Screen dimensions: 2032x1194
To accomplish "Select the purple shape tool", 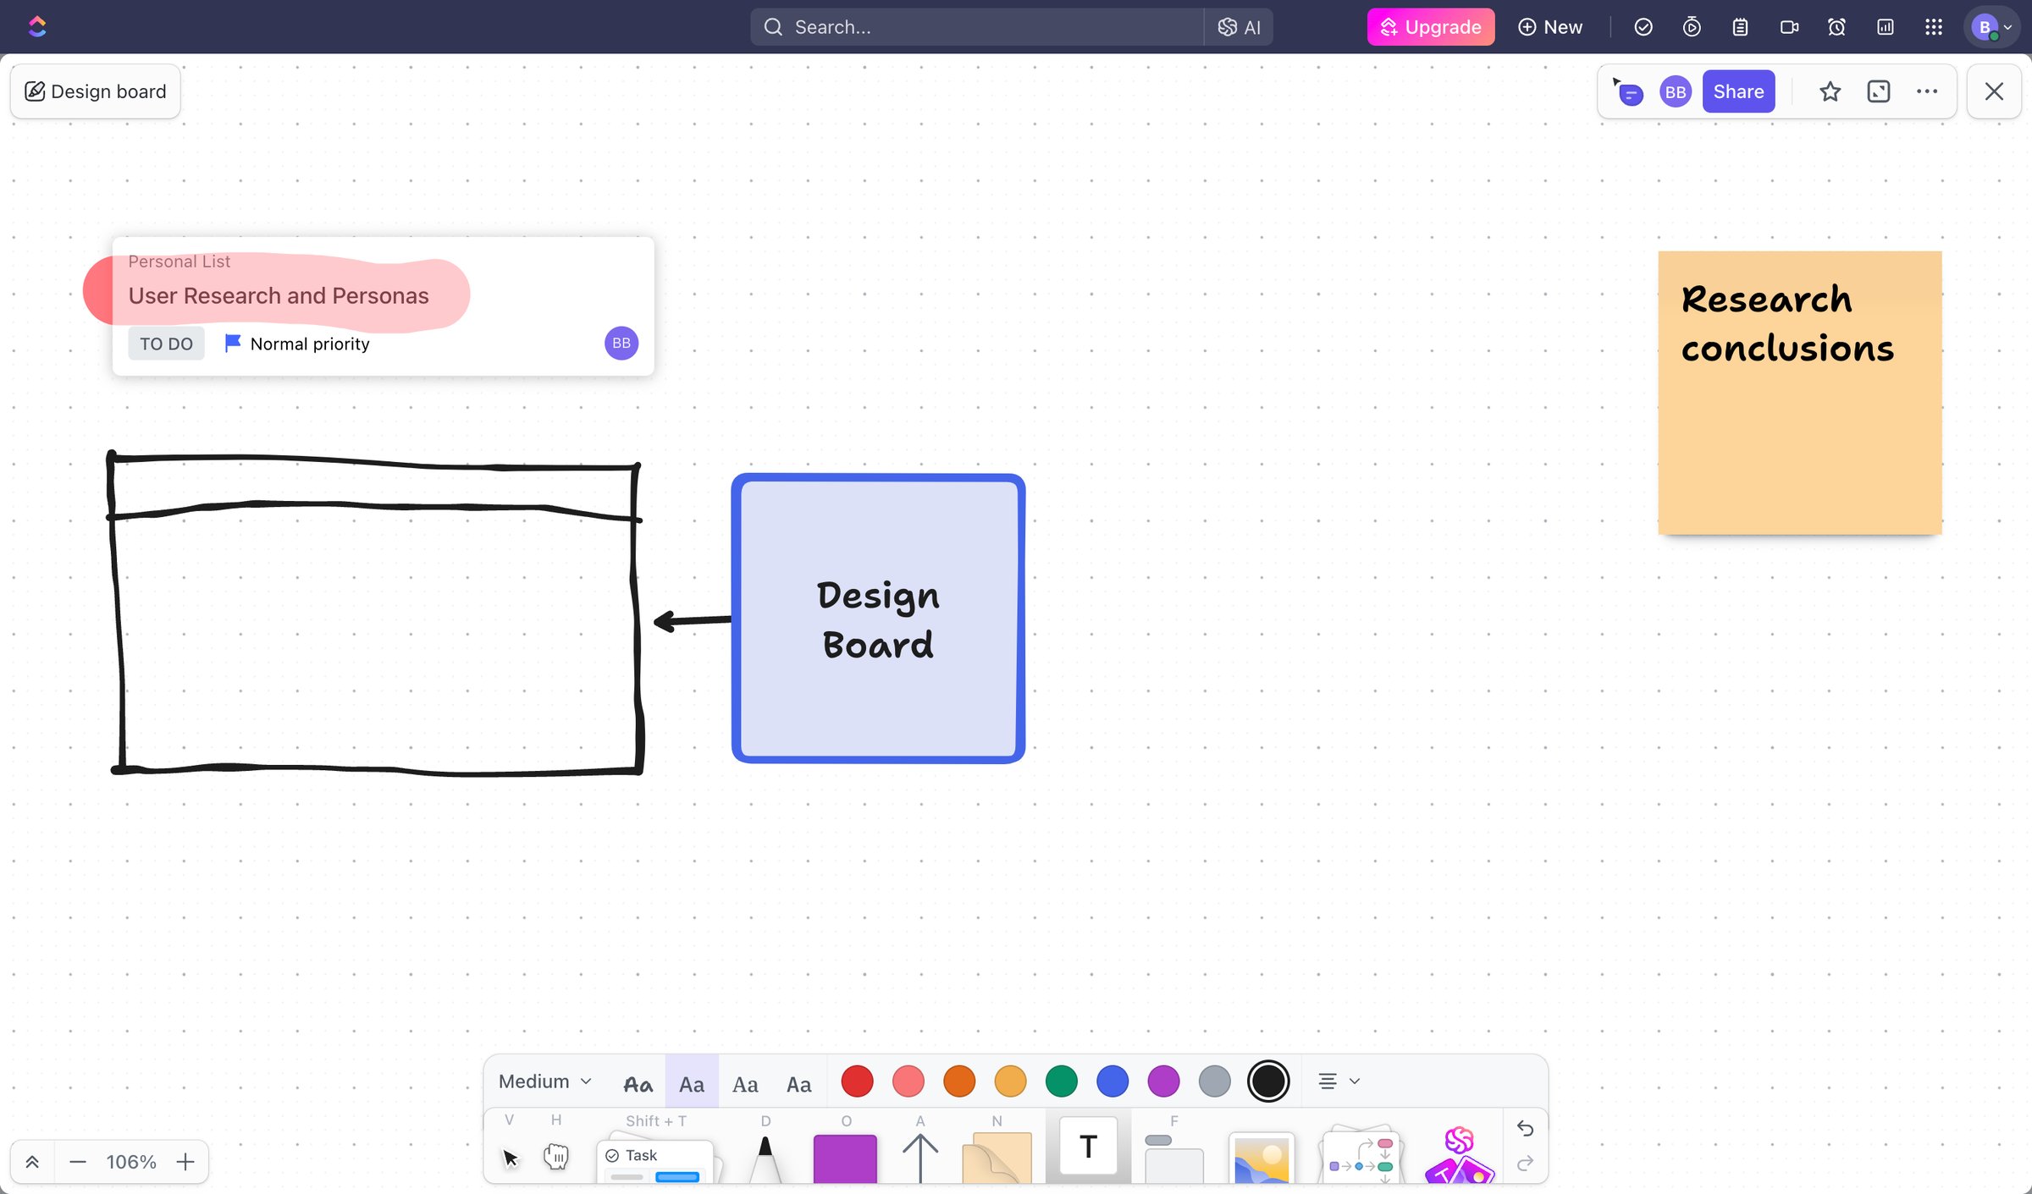I will point(845,1158).
